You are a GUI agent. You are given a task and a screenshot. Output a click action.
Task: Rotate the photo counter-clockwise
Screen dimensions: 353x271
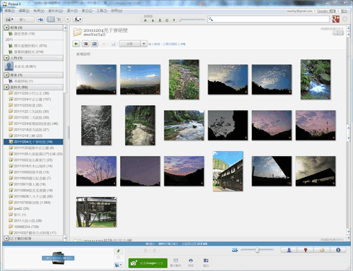pyautogui.click(x=145, y=251)
